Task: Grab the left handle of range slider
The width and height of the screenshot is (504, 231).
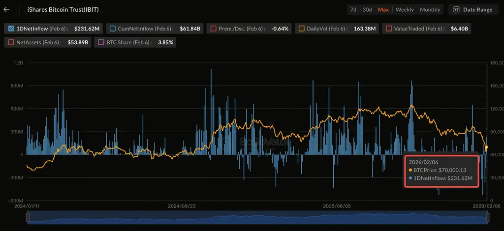Action: pos(28,218)
